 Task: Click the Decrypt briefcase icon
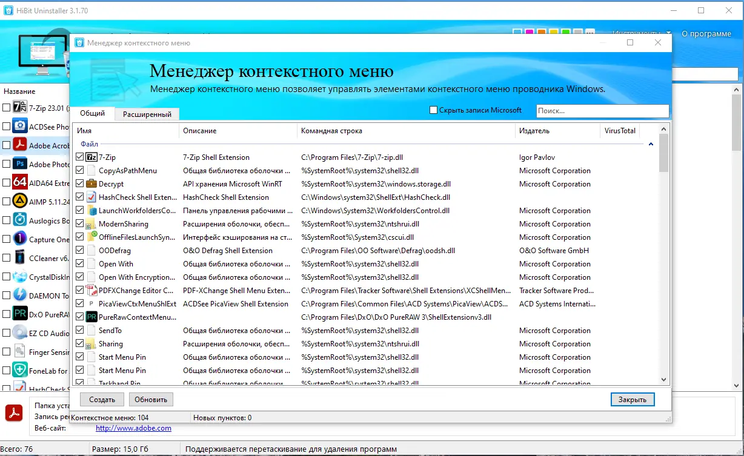(91, 184)
